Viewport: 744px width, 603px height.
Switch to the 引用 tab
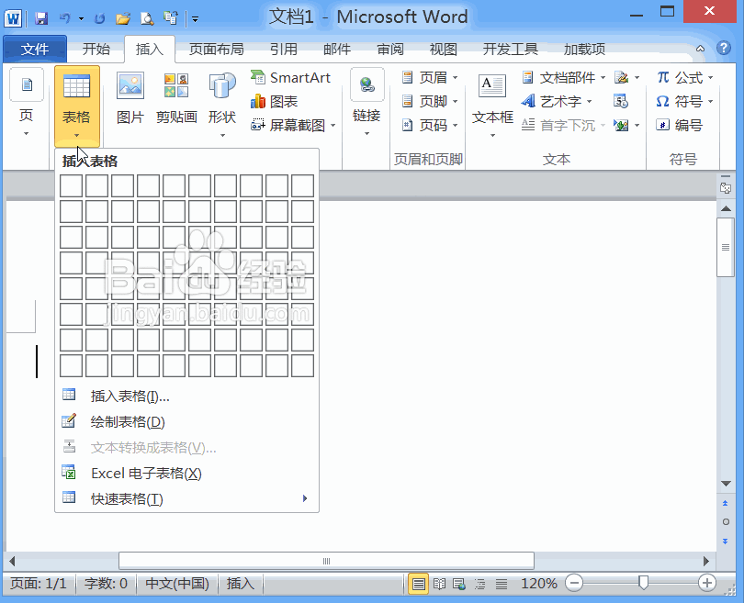click(284, 49)
